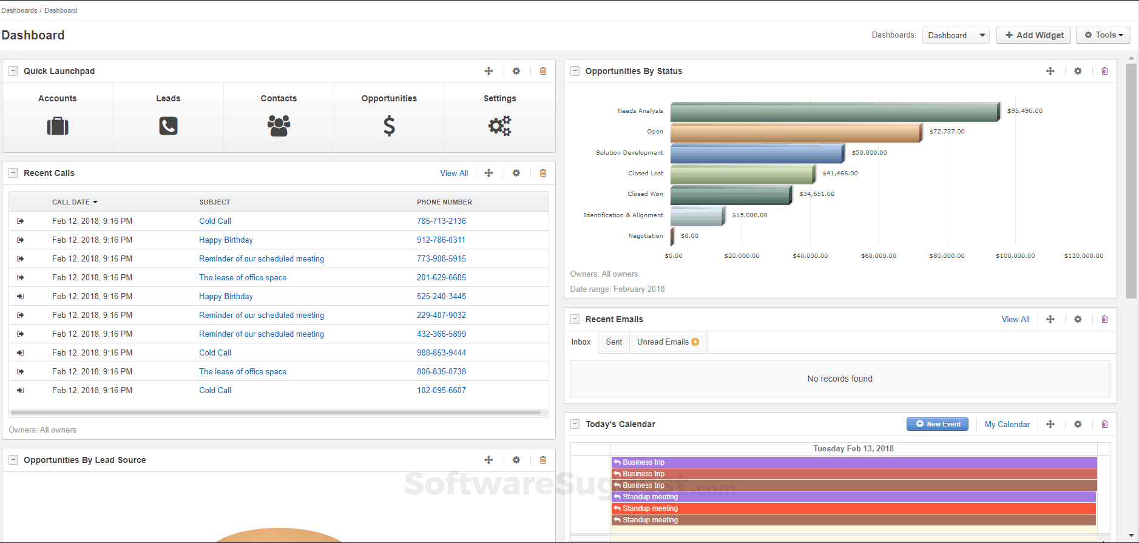Open the Dashboards selector dropdown

[x=956, y=35]
